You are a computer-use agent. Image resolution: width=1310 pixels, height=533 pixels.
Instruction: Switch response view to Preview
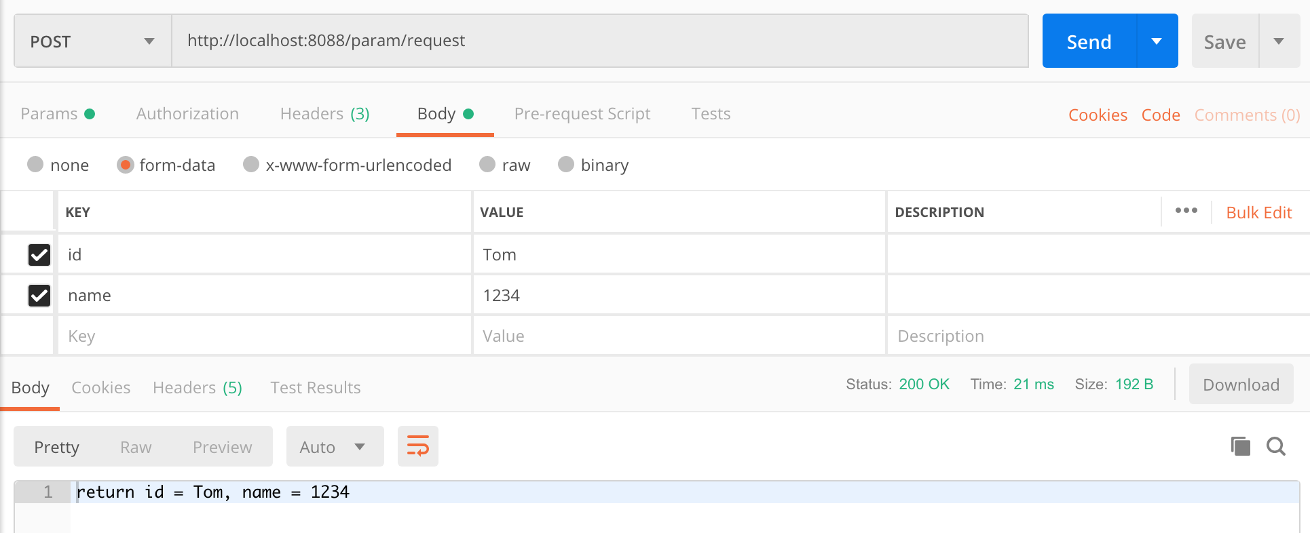pos(222,447)
